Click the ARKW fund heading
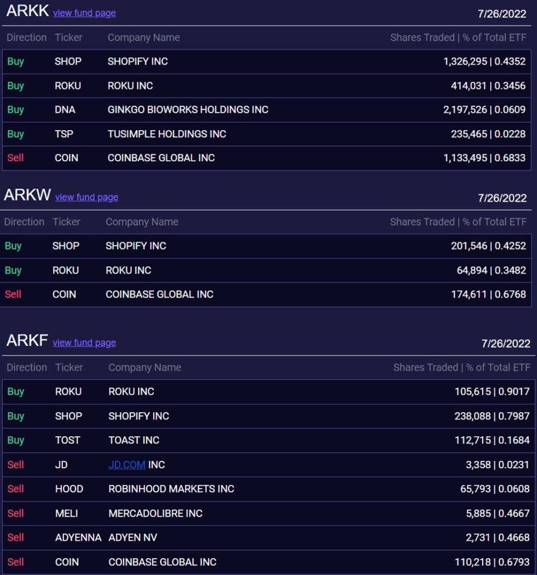The image size is (537, 575). (x=27, y=195)
